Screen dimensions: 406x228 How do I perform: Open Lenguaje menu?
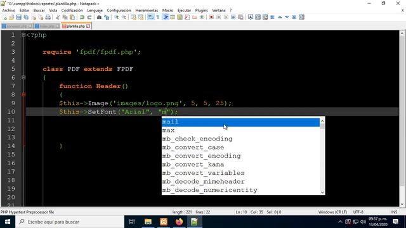pos(95,10)
